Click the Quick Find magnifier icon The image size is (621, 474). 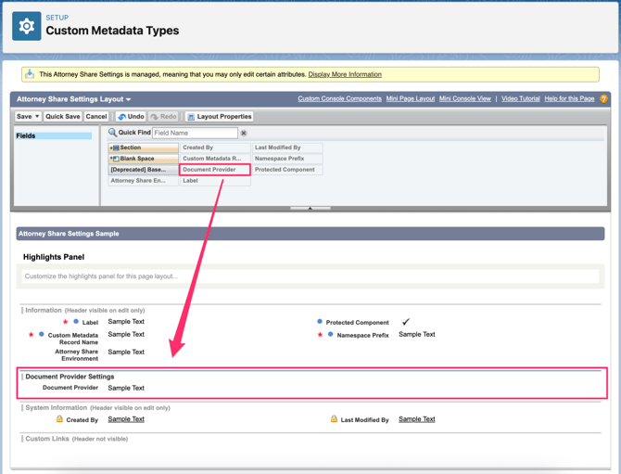point(112,133)
